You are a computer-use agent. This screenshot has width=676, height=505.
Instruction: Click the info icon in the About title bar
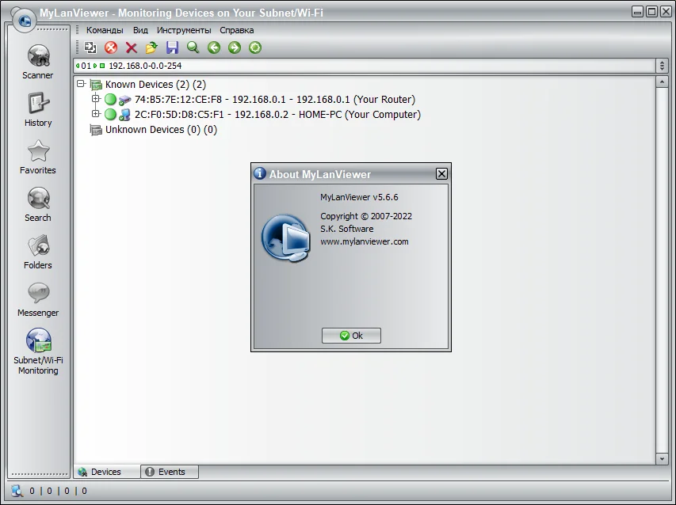[259, 173]
